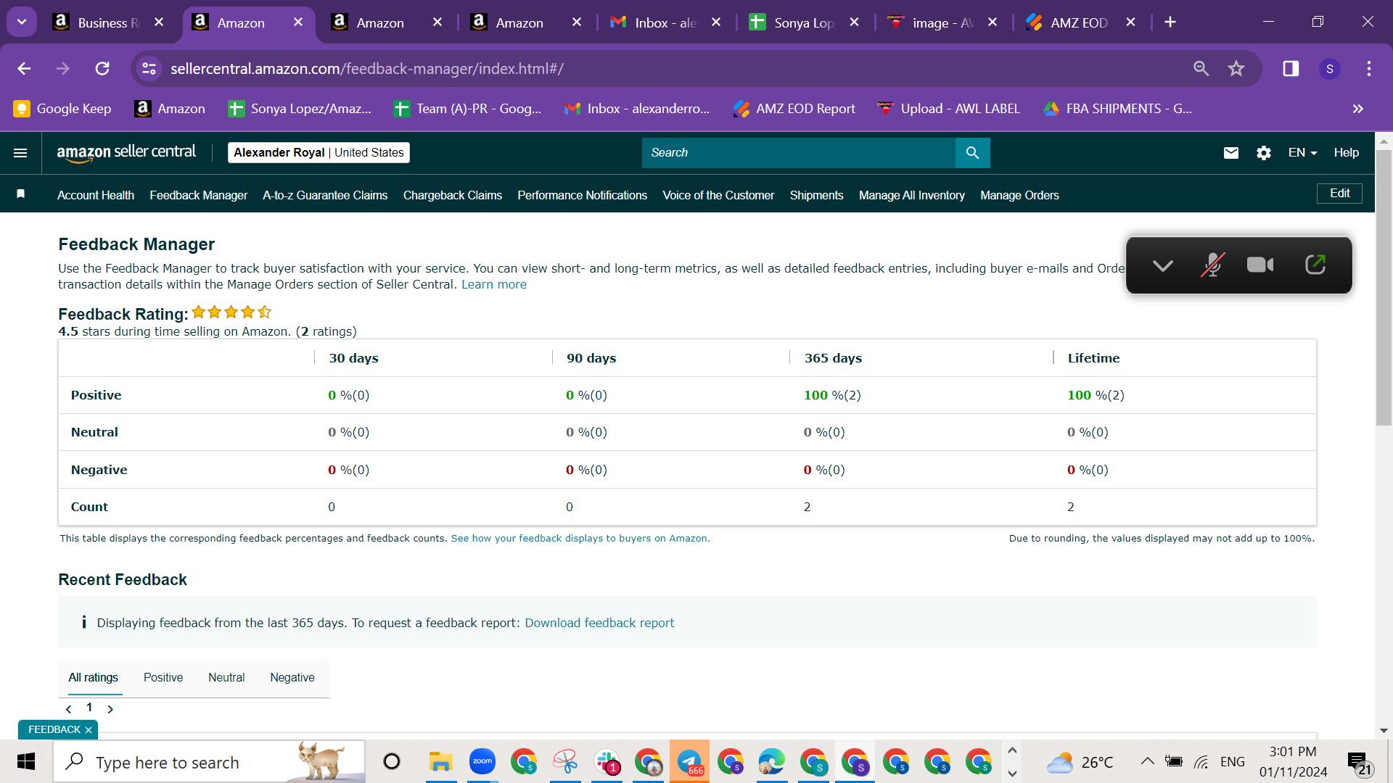Click the share screen icon in overlay
The height and width of the screenshot is (783, 1393).
coord(1315,265)
